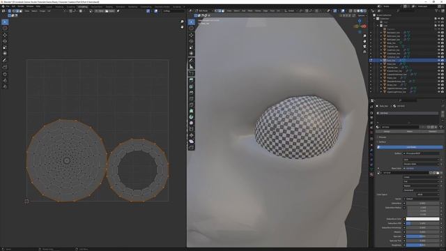
Task: Click the properties editor search field
Action: (407, 100)
